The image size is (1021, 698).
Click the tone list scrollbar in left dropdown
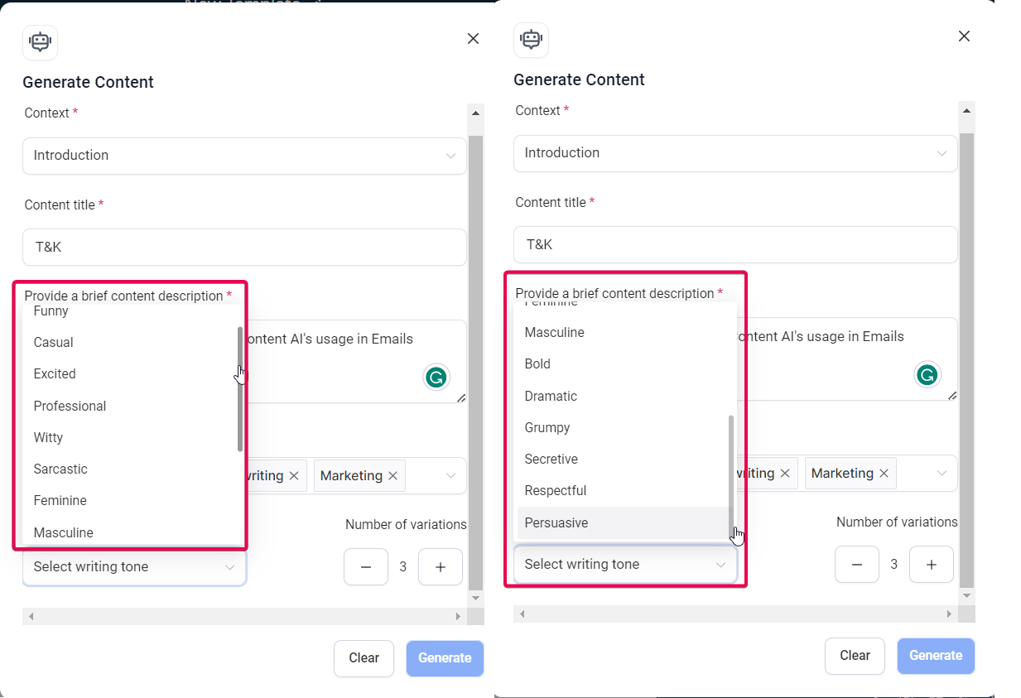240,389
